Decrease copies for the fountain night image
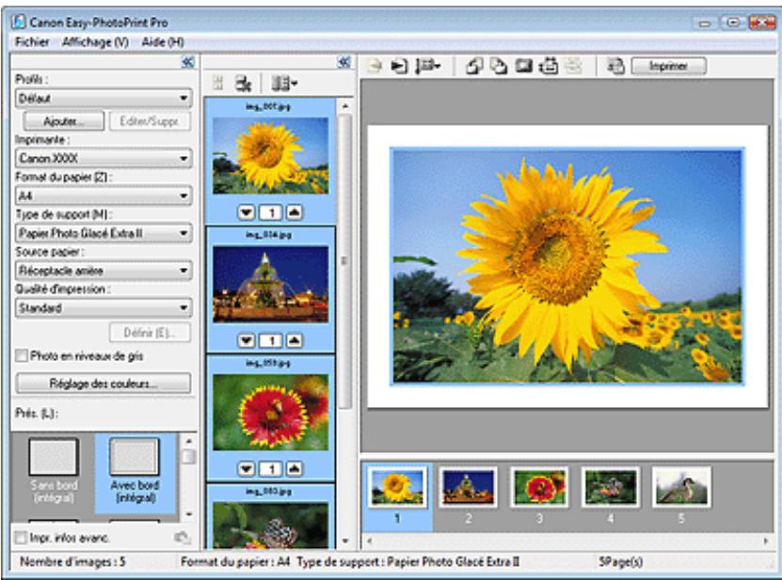 pyautogui.click(x=246, y=341)
